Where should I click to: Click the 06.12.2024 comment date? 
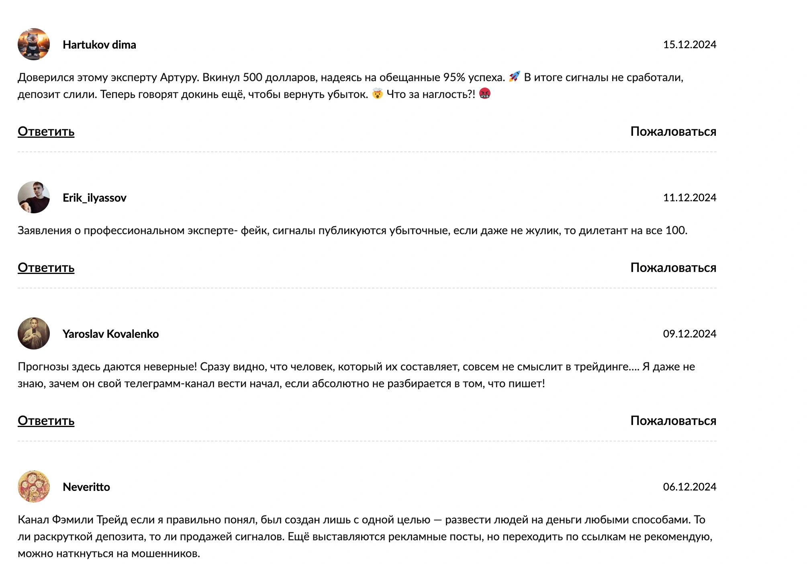690,487
